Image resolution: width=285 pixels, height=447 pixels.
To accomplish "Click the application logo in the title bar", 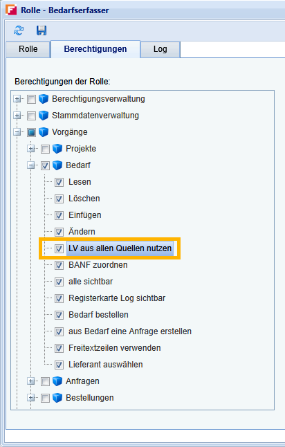I will coord(11,10).
